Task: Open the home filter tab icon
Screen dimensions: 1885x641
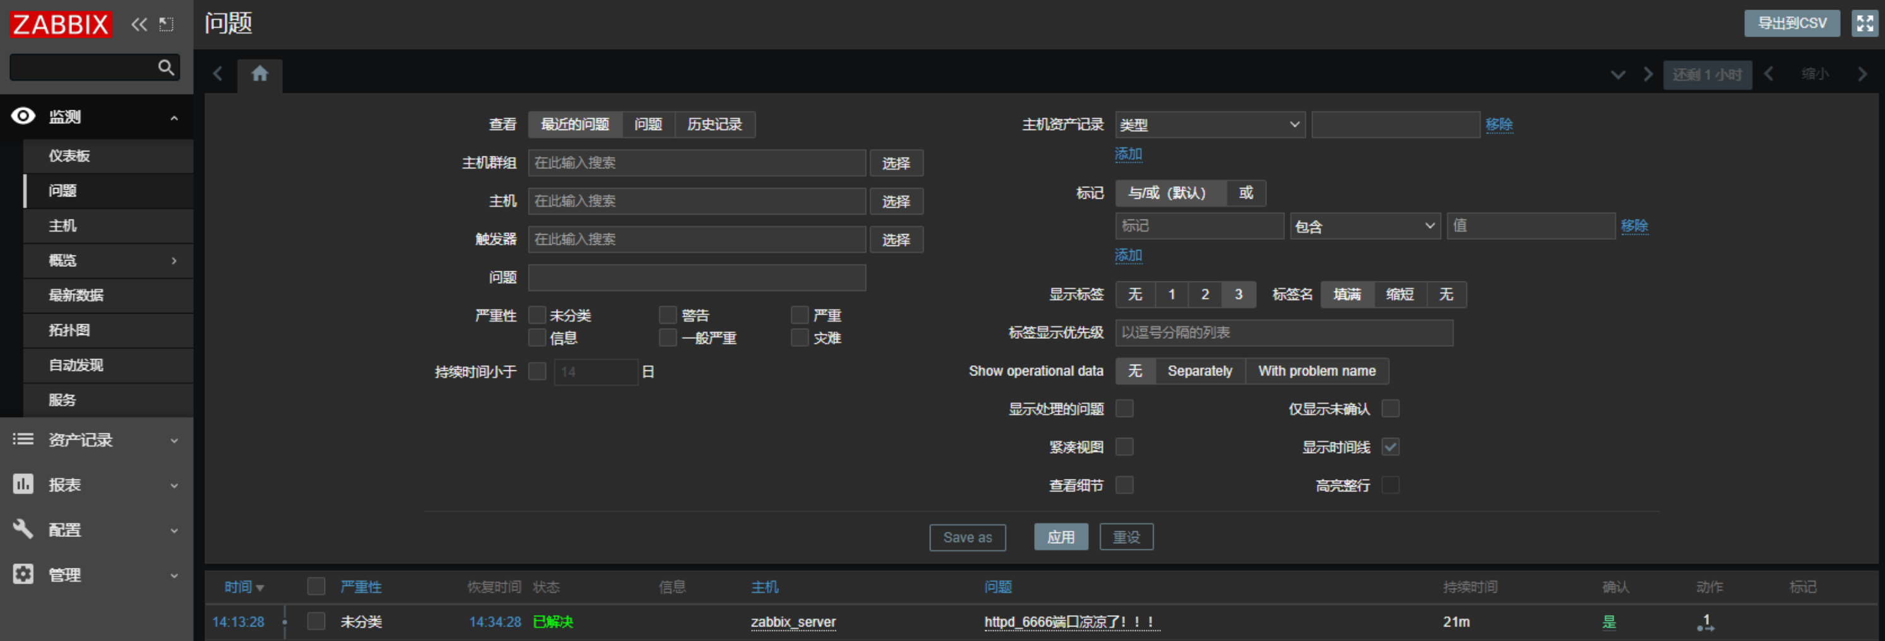Action: click(260, 74)
